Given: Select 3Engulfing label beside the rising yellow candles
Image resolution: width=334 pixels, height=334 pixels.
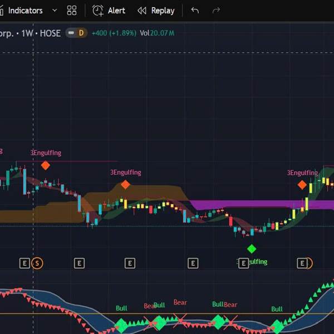Looking at the screenshot, I should pyautogui.click(x=302, y=173).
